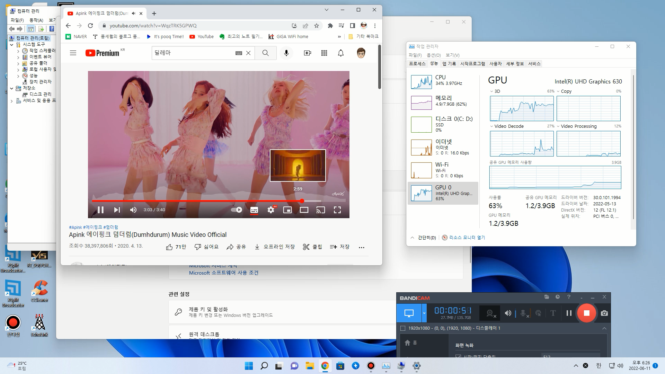Click the video progress bar scrubber
Image resolution: width=665 pixels, height=374 pixels.
click(x=302, y=201)
